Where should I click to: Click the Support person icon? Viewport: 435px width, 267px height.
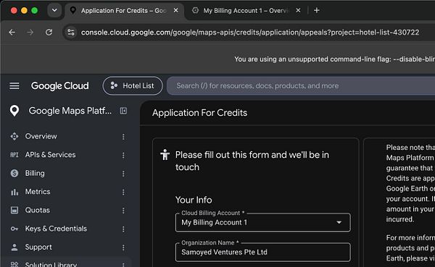(14, 247)
